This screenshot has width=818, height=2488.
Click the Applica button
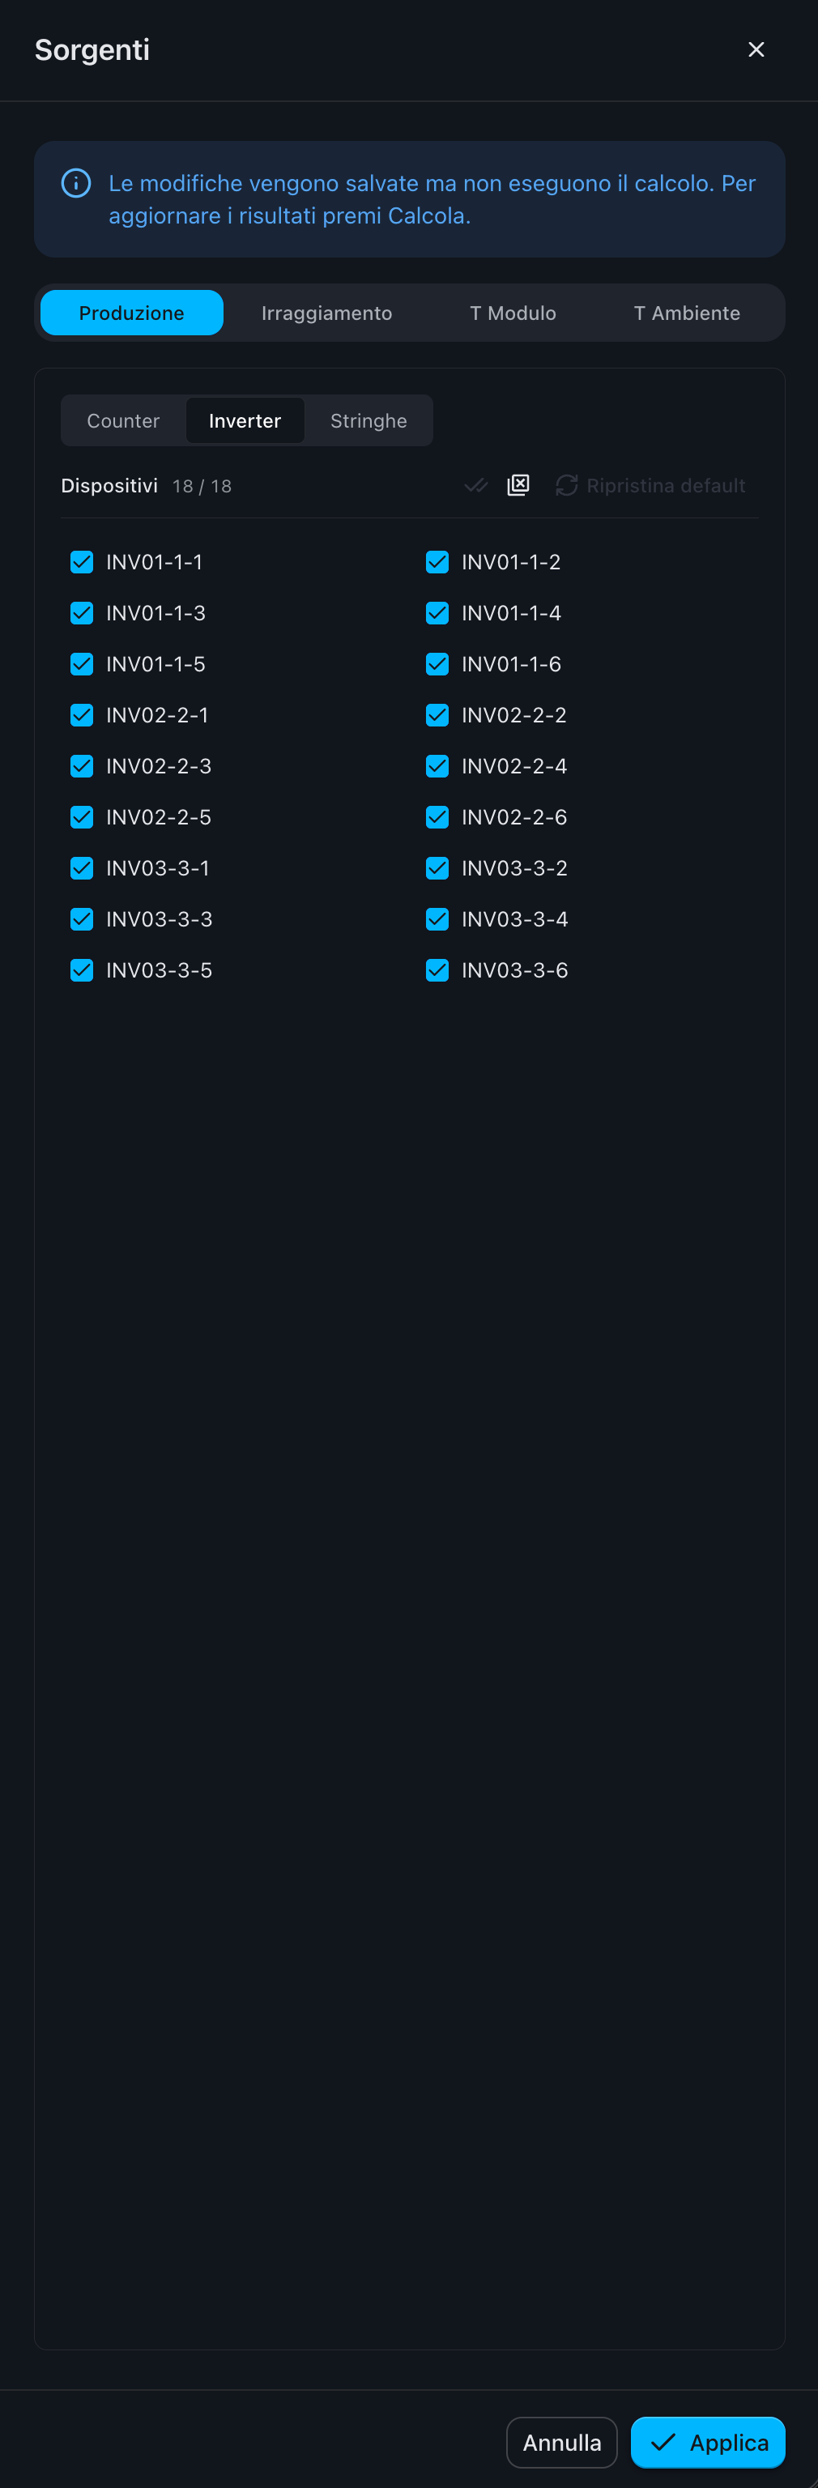[x=707, y=2442]
